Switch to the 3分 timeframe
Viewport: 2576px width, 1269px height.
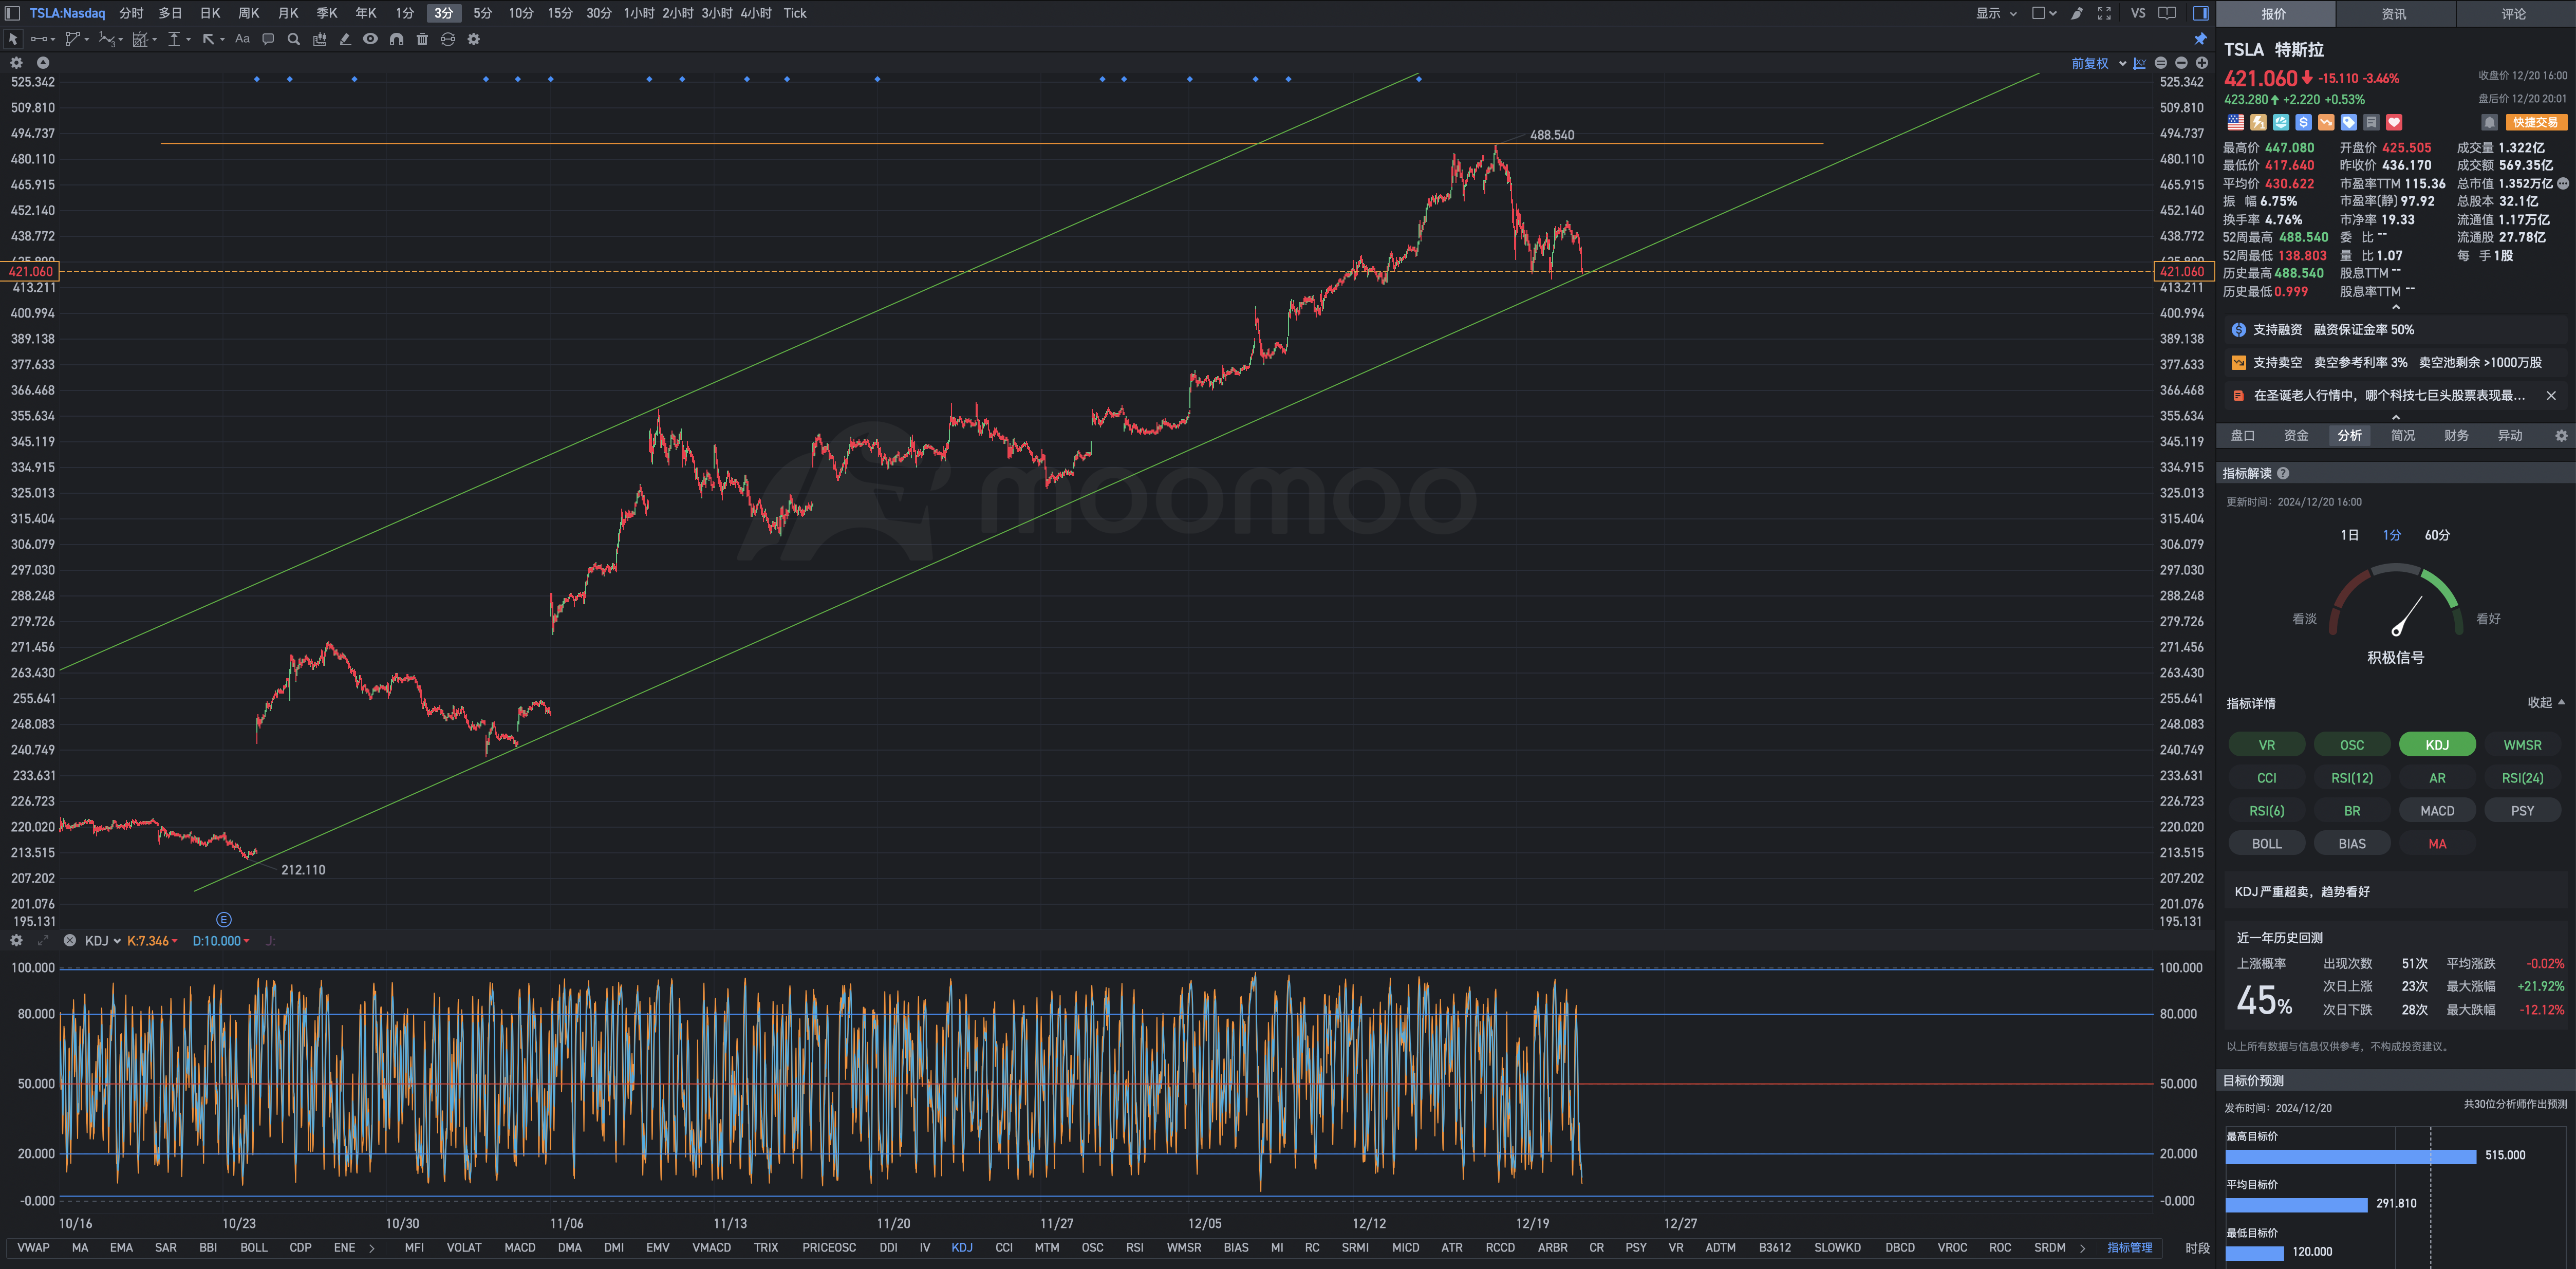pyautogui.click(x=443, y=13)
